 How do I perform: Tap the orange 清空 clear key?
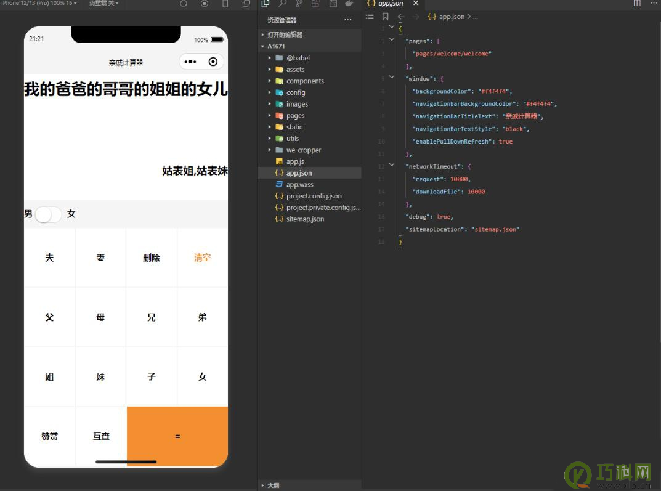coord(202,258)
